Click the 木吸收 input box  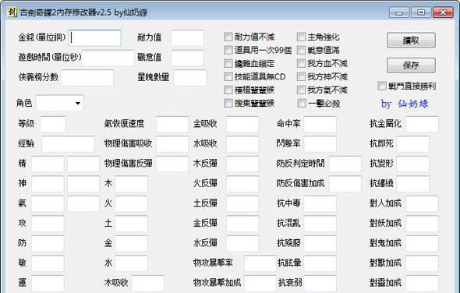[x=147, y=283]
